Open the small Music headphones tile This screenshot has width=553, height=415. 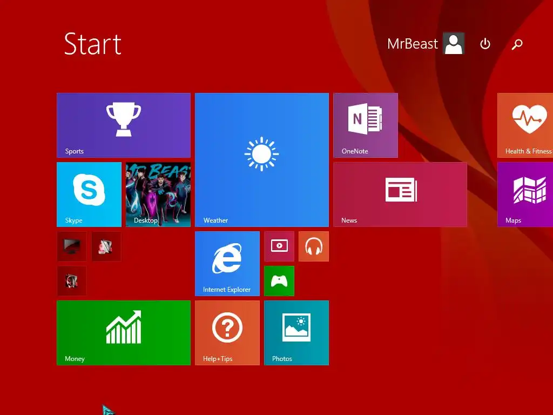[x=314, y=246]
